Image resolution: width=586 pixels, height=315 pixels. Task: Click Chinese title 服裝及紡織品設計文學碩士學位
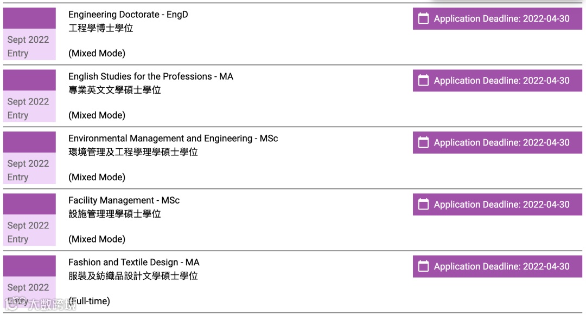click(x=133, y=276)
